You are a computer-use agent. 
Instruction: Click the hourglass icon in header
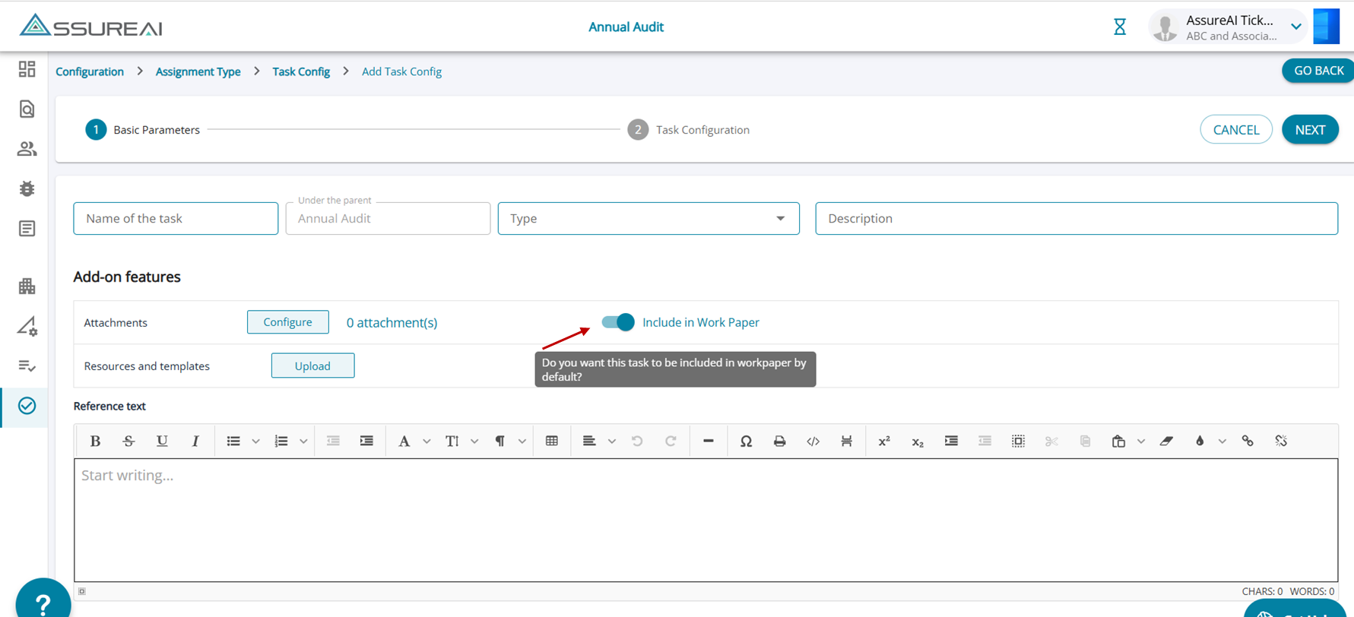tap(1120, 27)
